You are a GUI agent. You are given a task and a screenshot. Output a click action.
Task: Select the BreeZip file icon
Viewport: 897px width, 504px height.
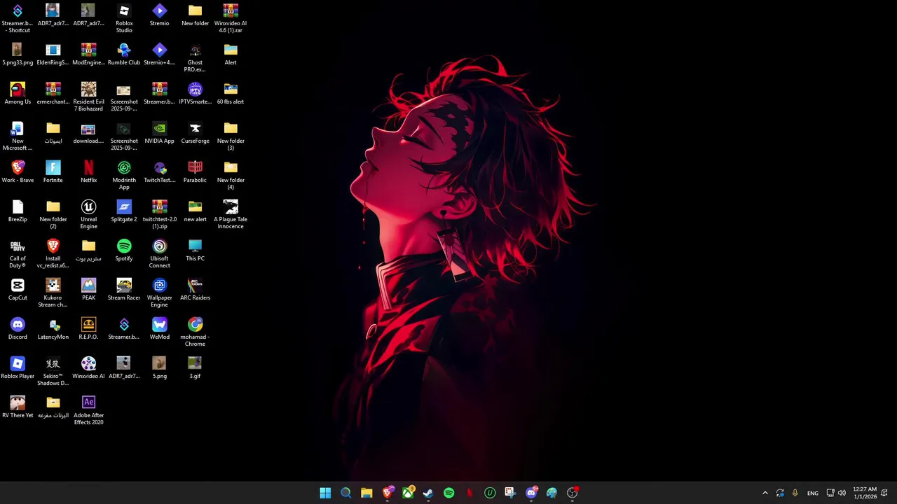point(18,211)
